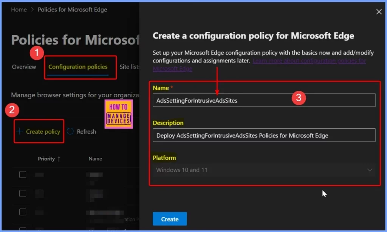Viewport: 387px width, 232px height.
Task: Click the Platform dropdown chevron arrow
Action: pos(370,170)
